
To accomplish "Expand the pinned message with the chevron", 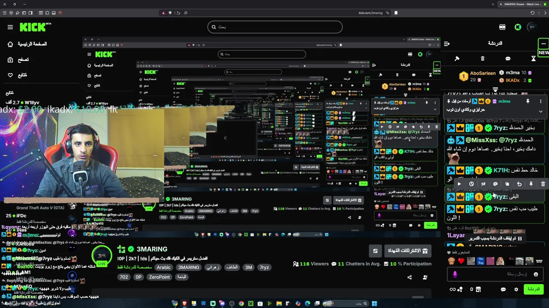I will tap(540, 111).
